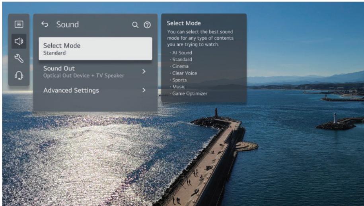
Task: Click Cinema in the mode list
Action: [180, 66]
